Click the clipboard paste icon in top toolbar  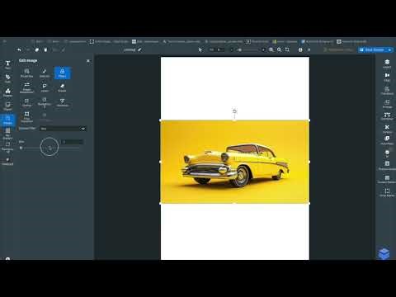click(x=45, y=49)
